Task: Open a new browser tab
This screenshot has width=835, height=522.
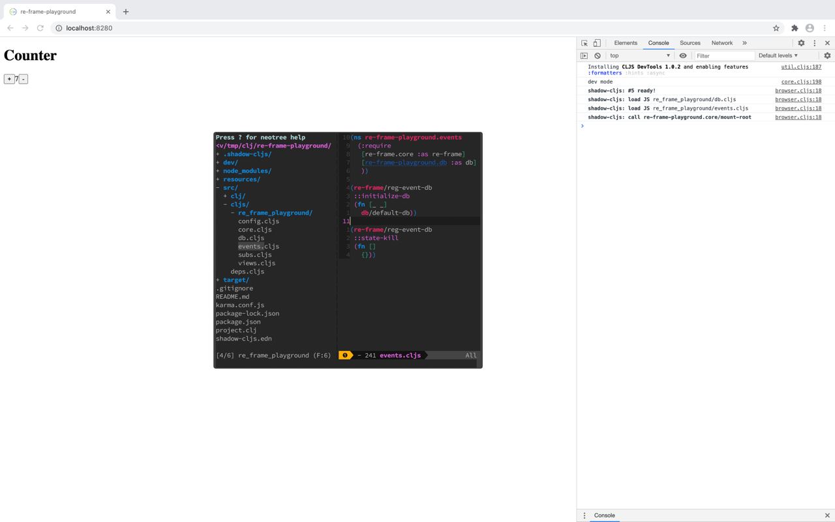Action: tap(126, 12)
